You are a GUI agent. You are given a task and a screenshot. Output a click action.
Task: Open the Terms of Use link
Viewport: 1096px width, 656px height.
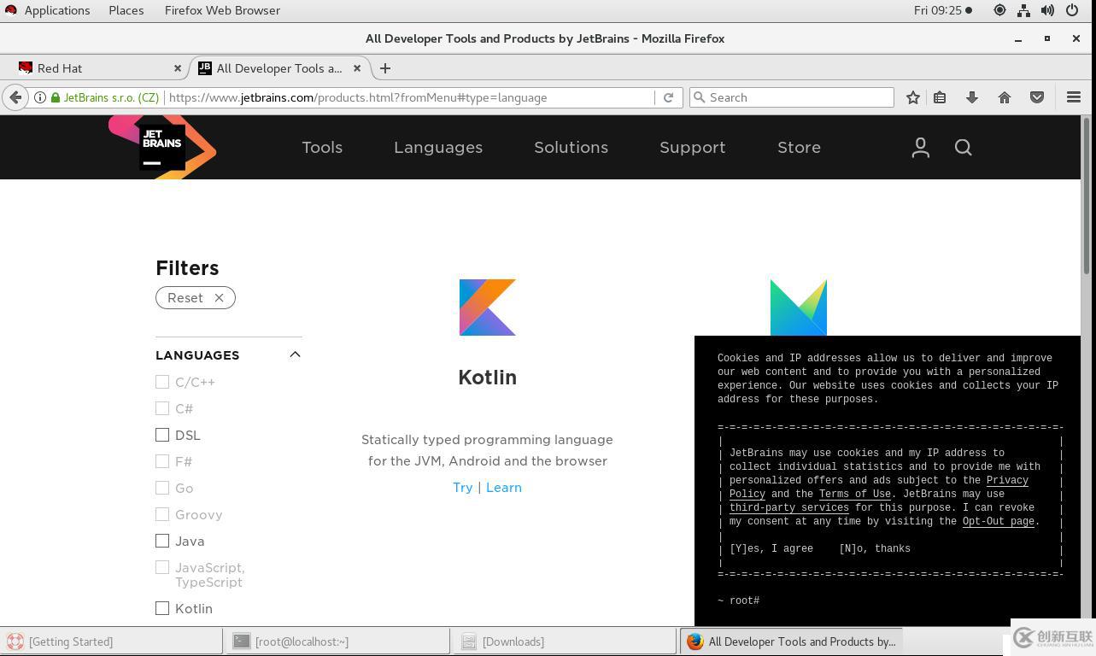(x=854, y=494)
